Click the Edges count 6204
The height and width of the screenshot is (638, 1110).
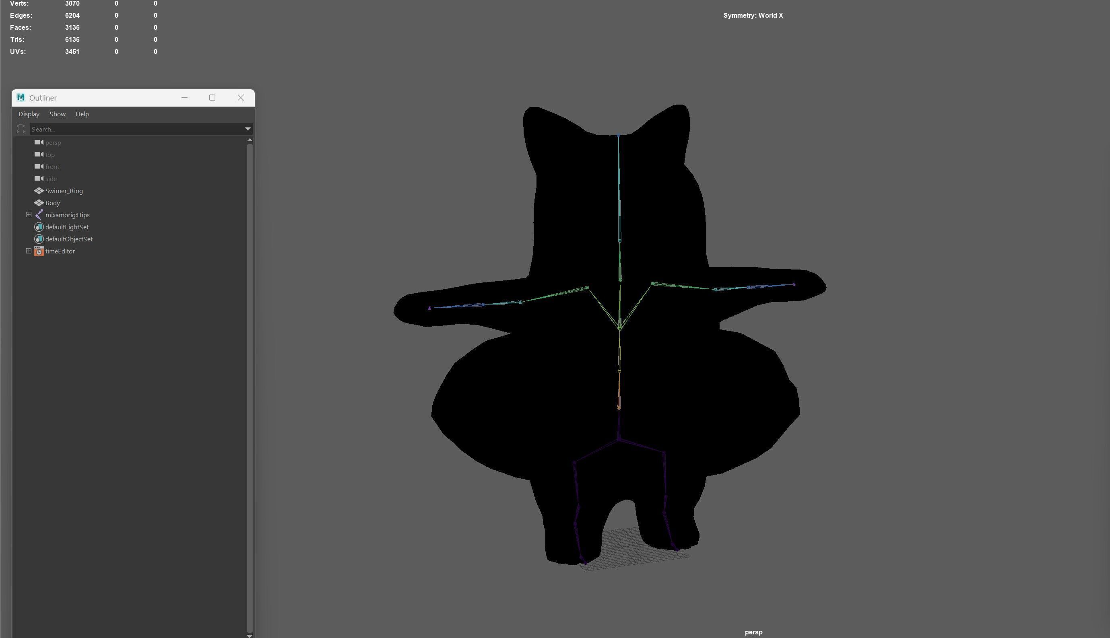[x=72, y=15]
